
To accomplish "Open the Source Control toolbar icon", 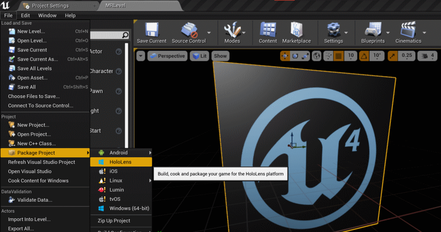I will (189, 30).
